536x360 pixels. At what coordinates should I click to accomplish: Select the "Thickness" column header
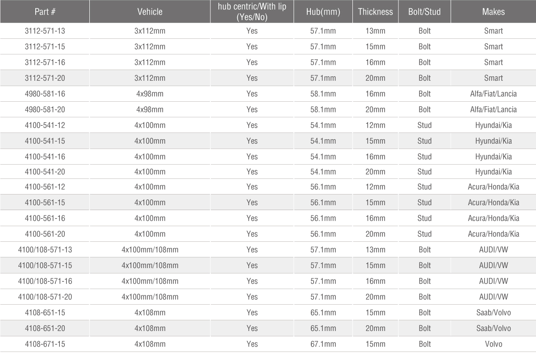point(375,12)
